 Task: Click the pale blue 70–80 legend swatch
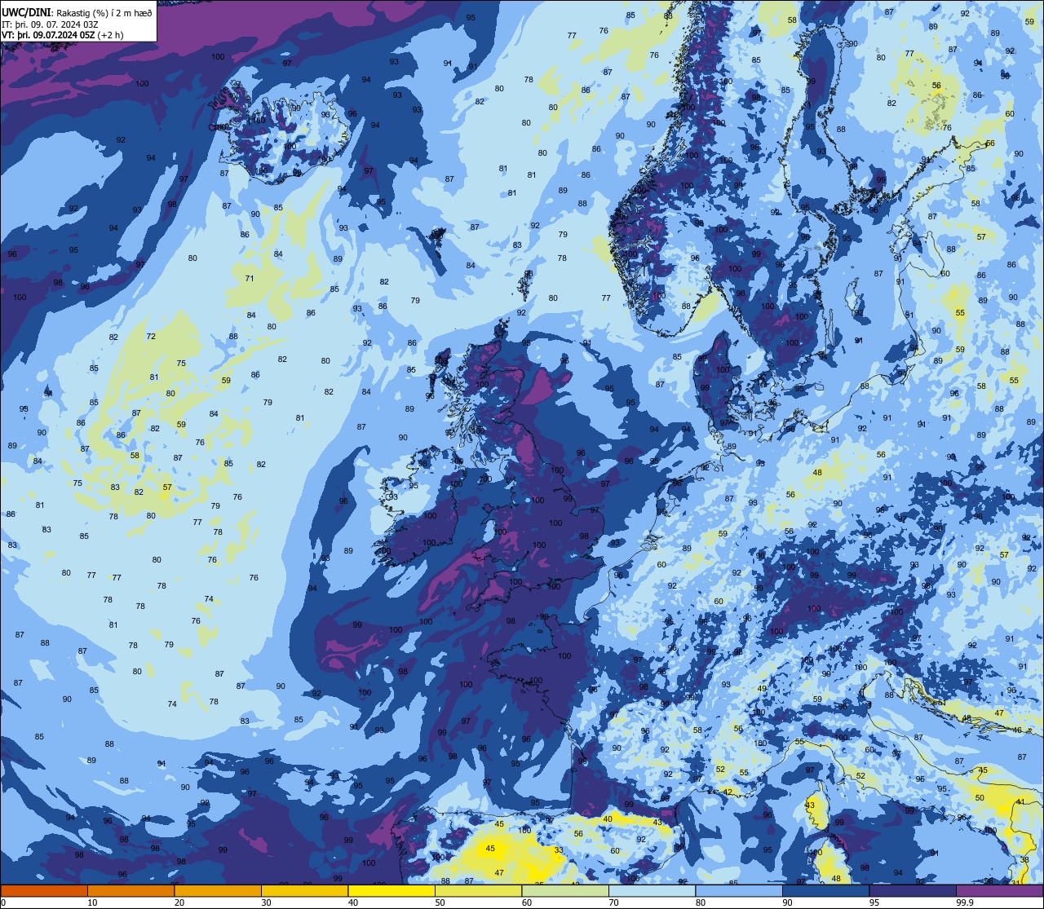coord(652,891)
